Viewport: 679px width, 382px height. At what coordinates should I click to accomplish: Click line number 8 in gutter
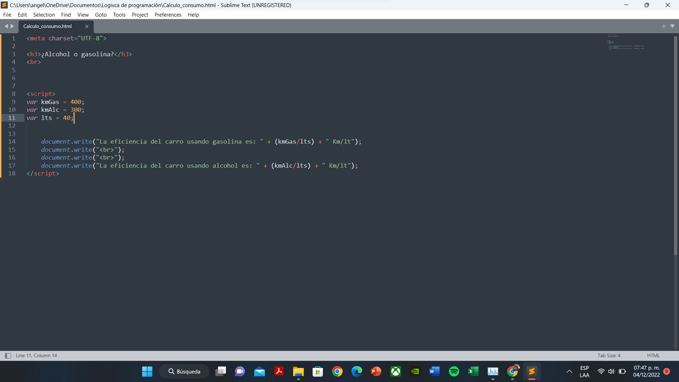point(13,94)
